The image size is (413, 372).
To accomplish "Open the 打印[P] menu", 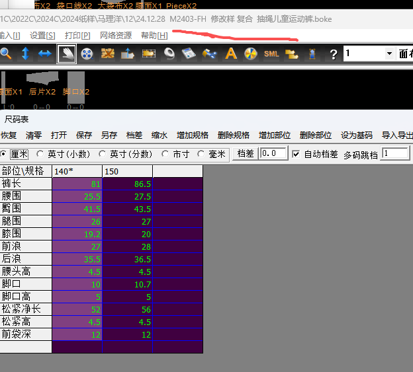I will tap(77, 35).
